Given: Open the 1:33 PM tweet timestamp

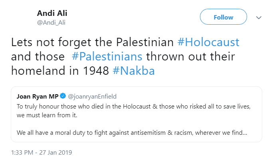Looking at the screenshot, I should click(22, 153).
